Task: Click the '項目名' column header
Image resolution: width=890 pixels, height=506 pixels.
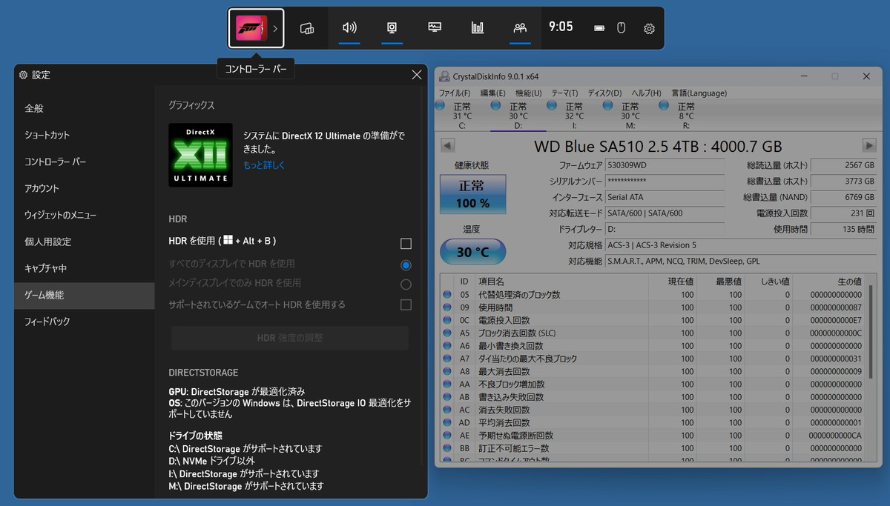Action: coord(561,282)
